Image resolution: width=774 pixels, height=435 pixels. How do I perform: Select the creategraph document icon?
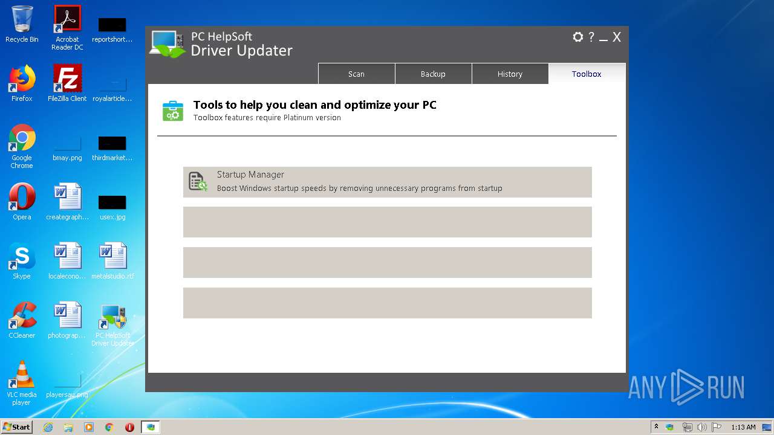pos(67,202)
